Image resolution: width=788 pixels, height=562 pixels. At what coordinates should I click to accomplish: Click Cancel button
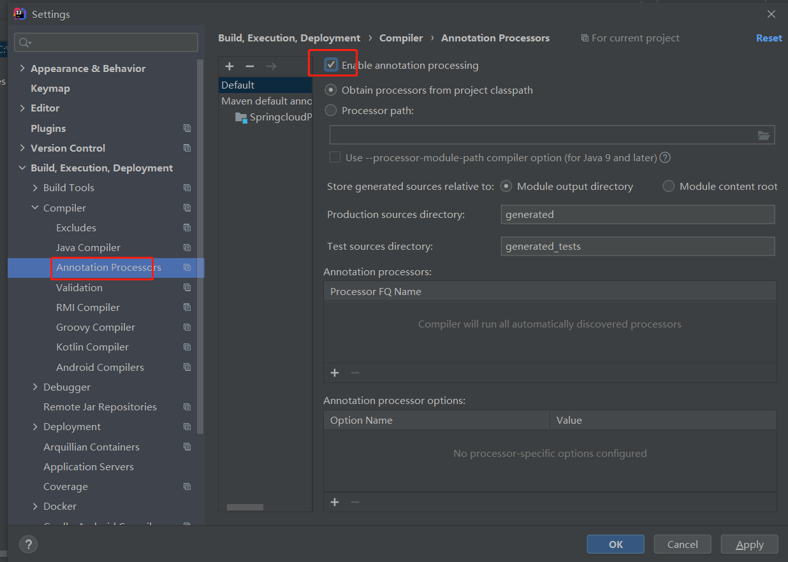coord(683,544)
